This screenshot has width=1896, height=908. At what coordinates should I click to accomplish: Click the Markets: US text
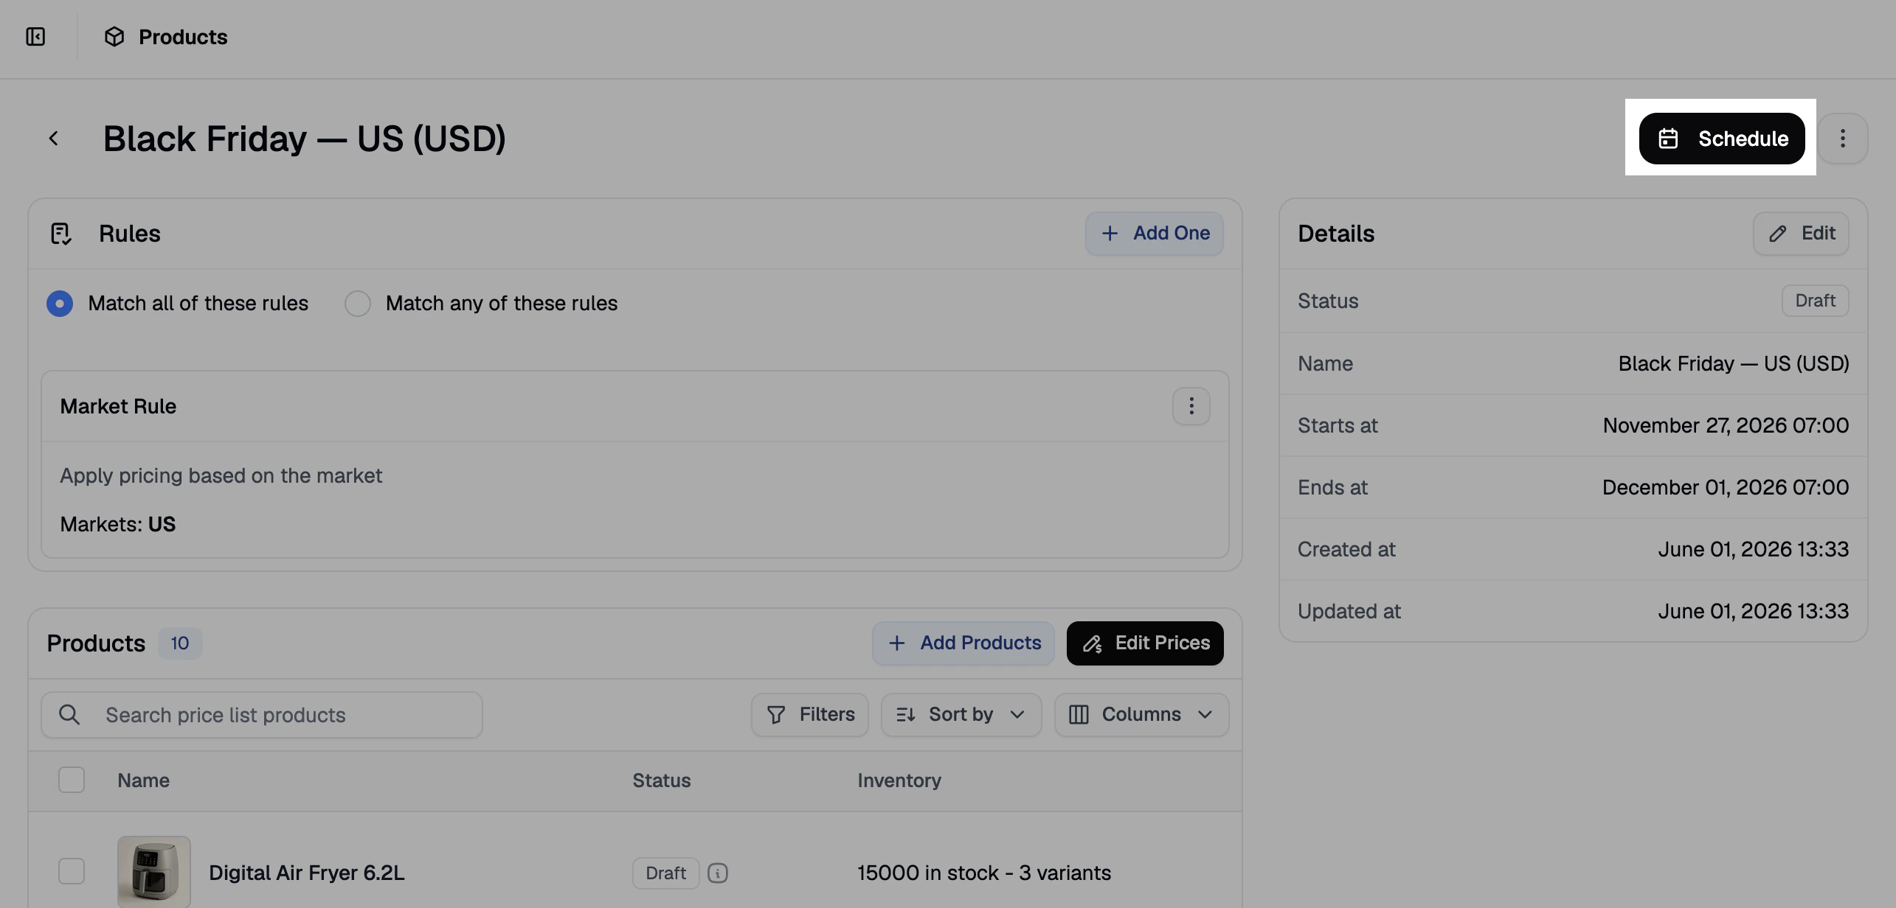click(118, 525)
